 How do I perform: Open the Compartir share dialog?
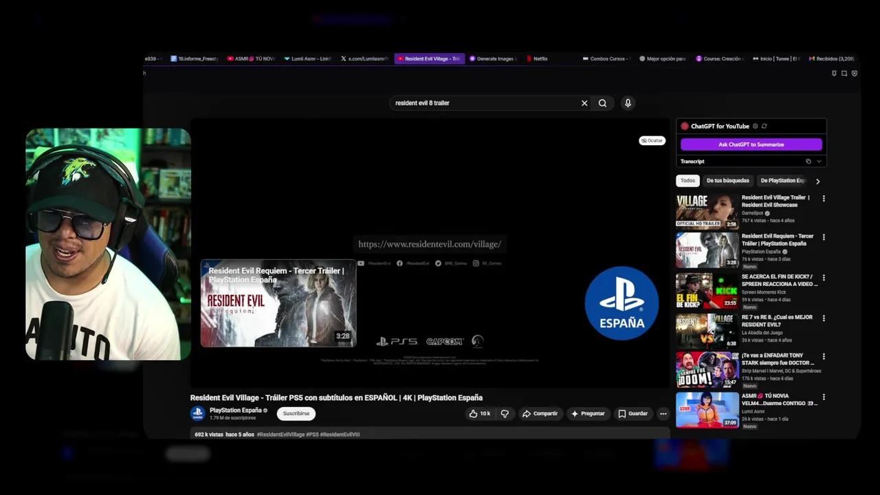[540, 414]
